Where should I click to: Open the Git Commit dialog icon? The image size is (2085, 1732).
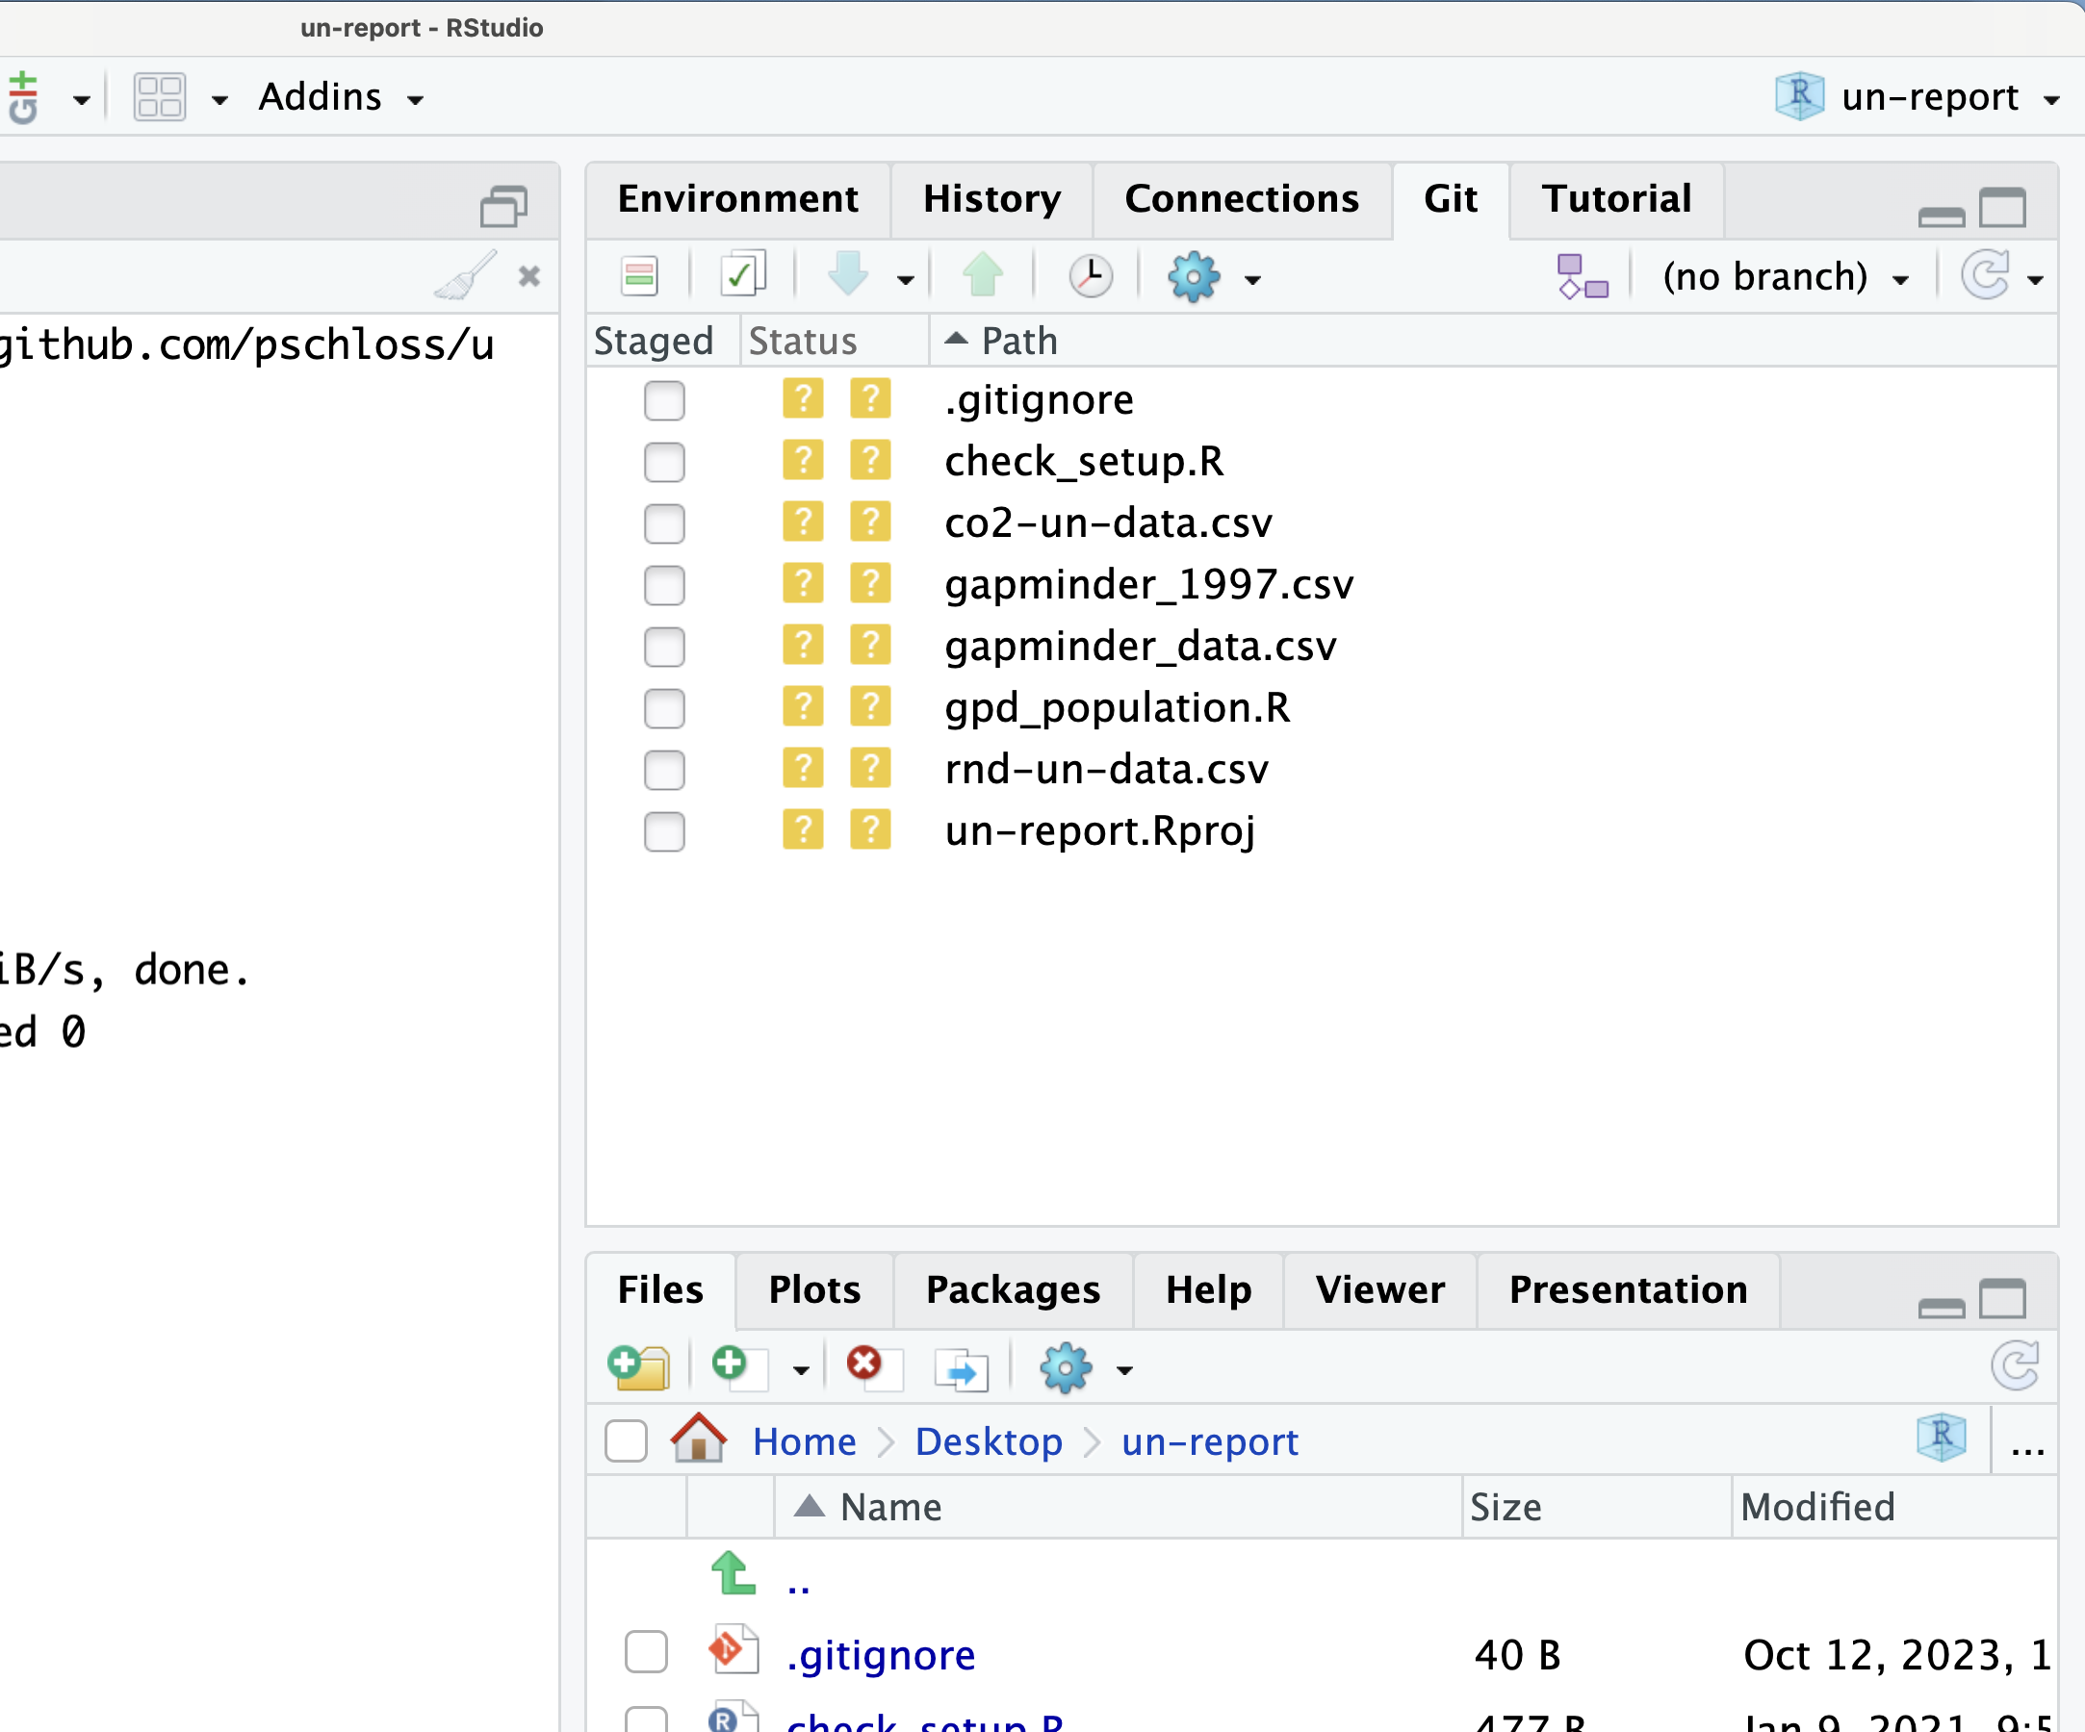tap(743, 275)
